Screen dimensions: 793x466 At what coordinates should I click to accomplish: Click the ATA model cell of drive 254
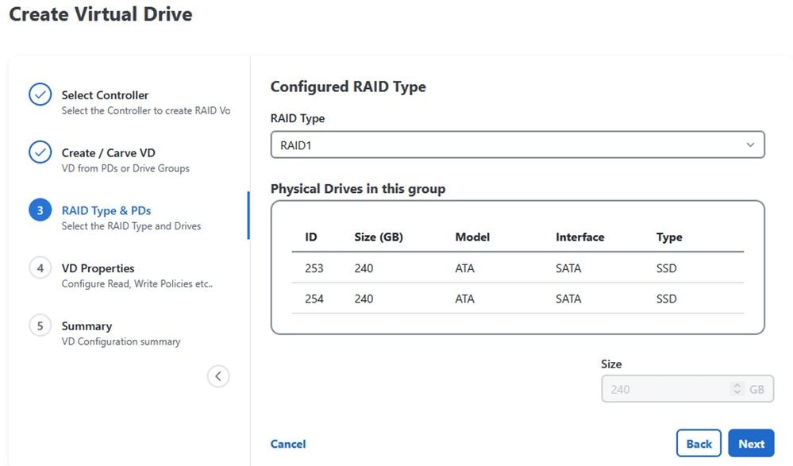[465, 298]
